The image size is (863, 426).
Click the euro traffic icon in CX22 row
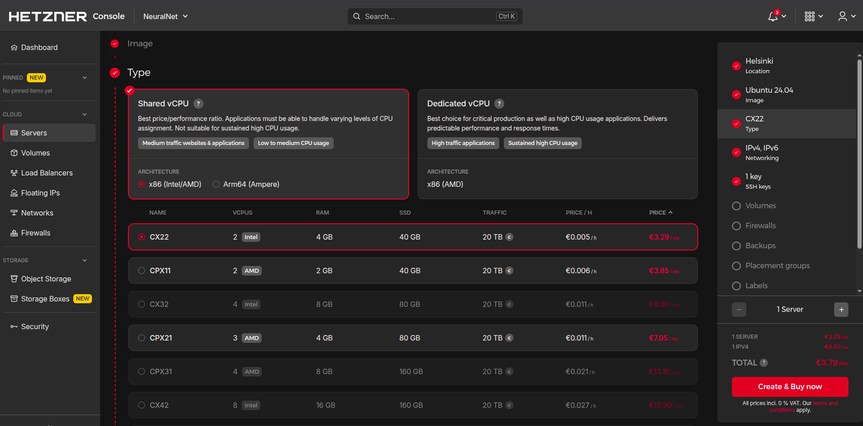tap(510, 237)
